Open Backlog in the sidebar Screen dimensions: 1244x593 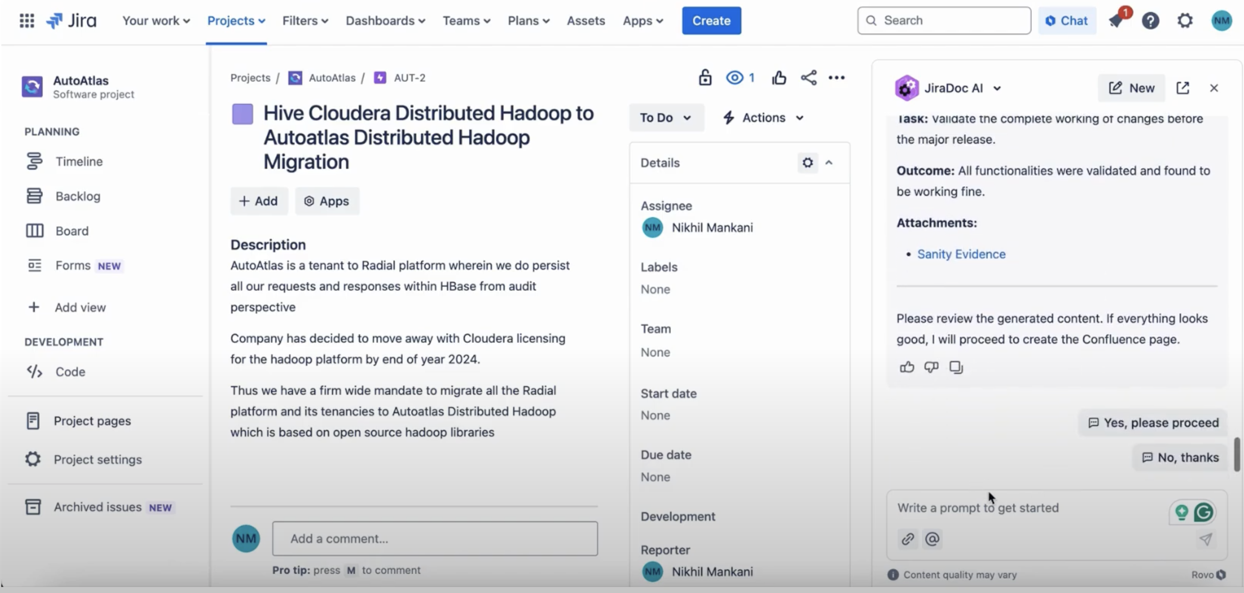[x=78, y=196]
